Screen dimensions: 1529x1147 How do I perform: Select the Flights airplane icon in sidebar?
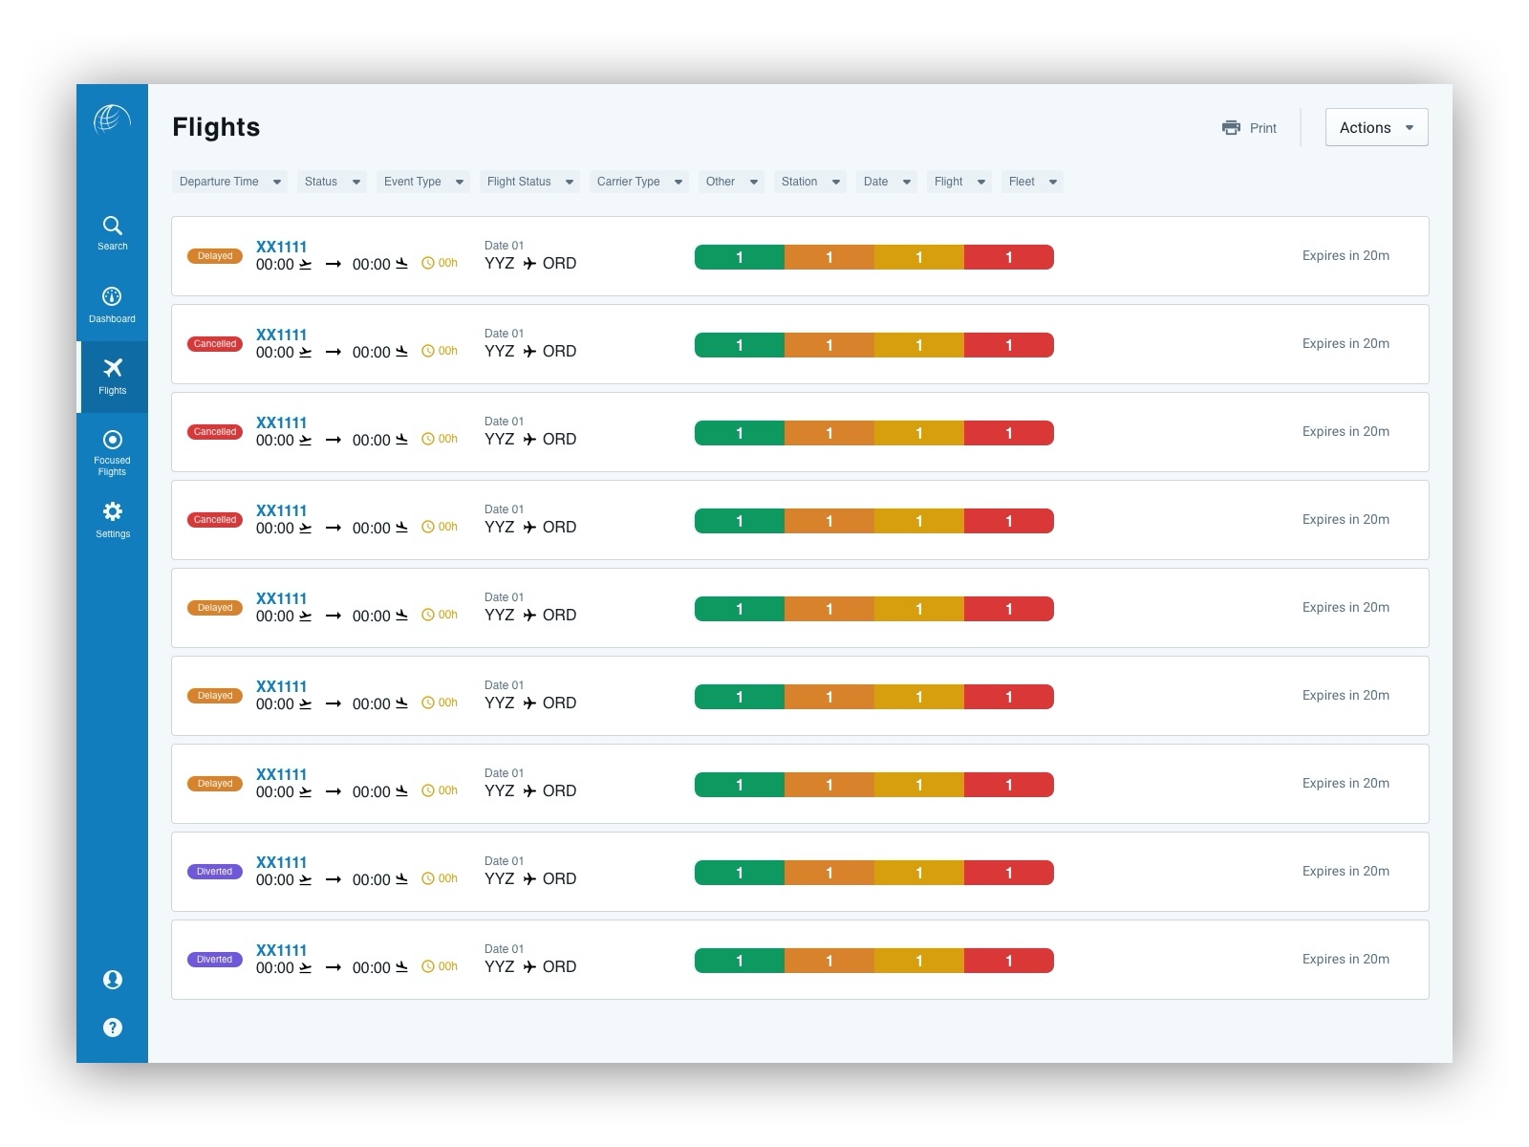click(x=112, y=367)
